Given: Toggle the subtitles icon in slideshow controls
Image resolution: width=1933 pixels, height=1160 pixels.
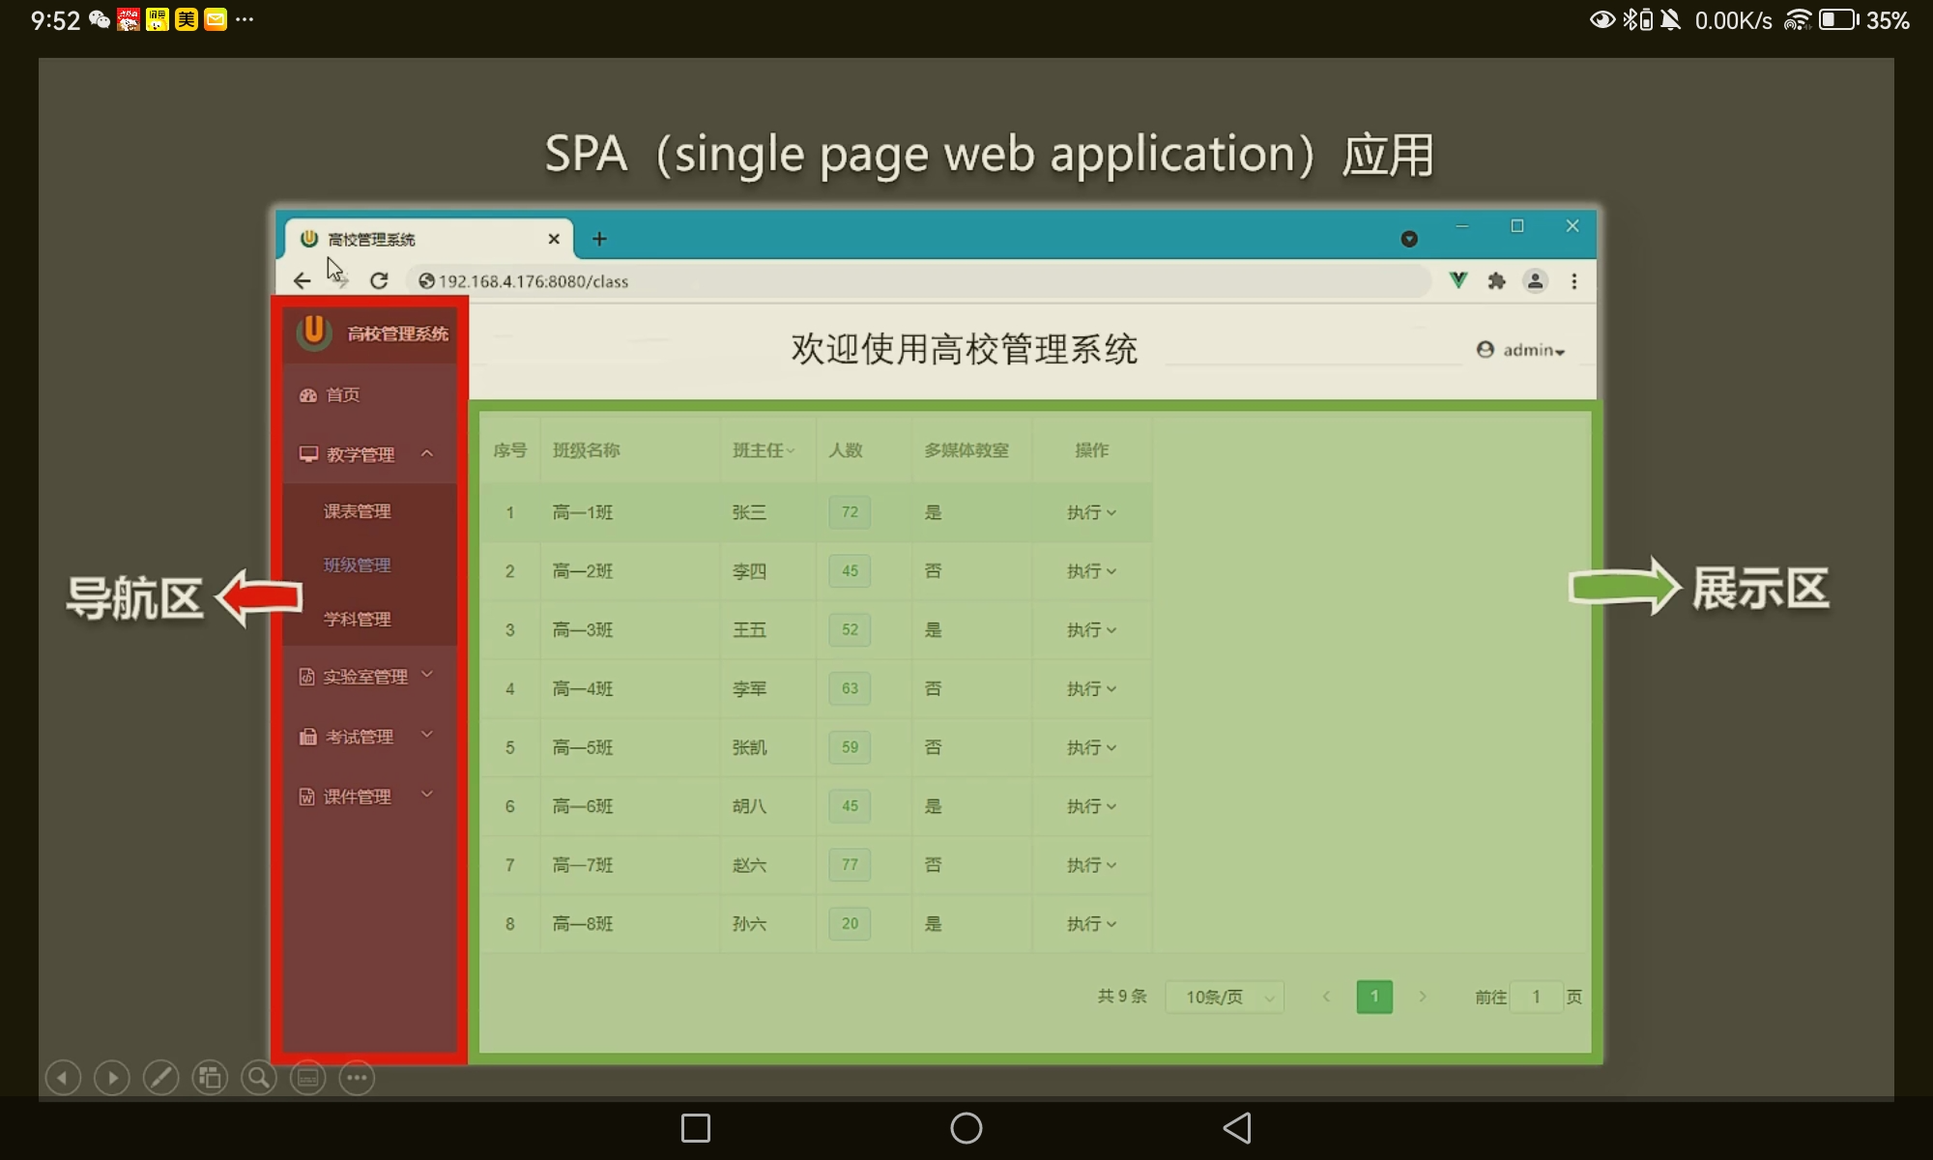Looking at the screenshot, I should 308,1077.
